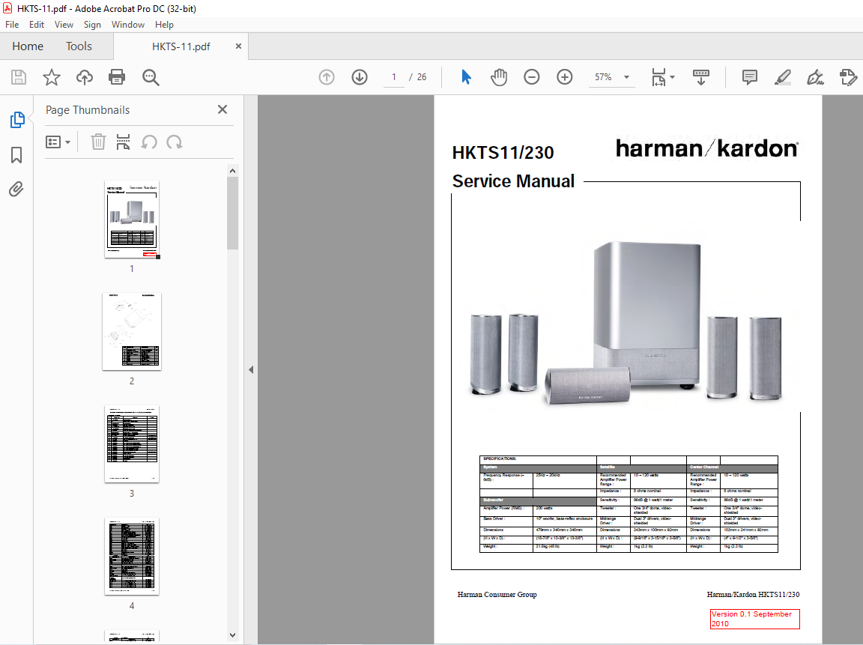Add the document to starred files
Image resolution: width=863 pixels, height=645 pixels.
point(51,77)
